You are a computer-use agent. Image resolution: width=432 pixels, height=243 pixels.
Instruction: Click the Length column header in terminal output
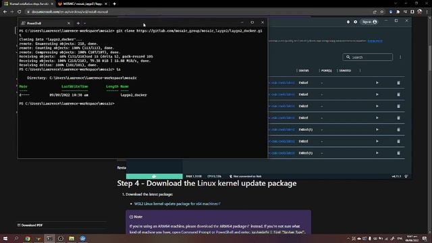(112, 86)
